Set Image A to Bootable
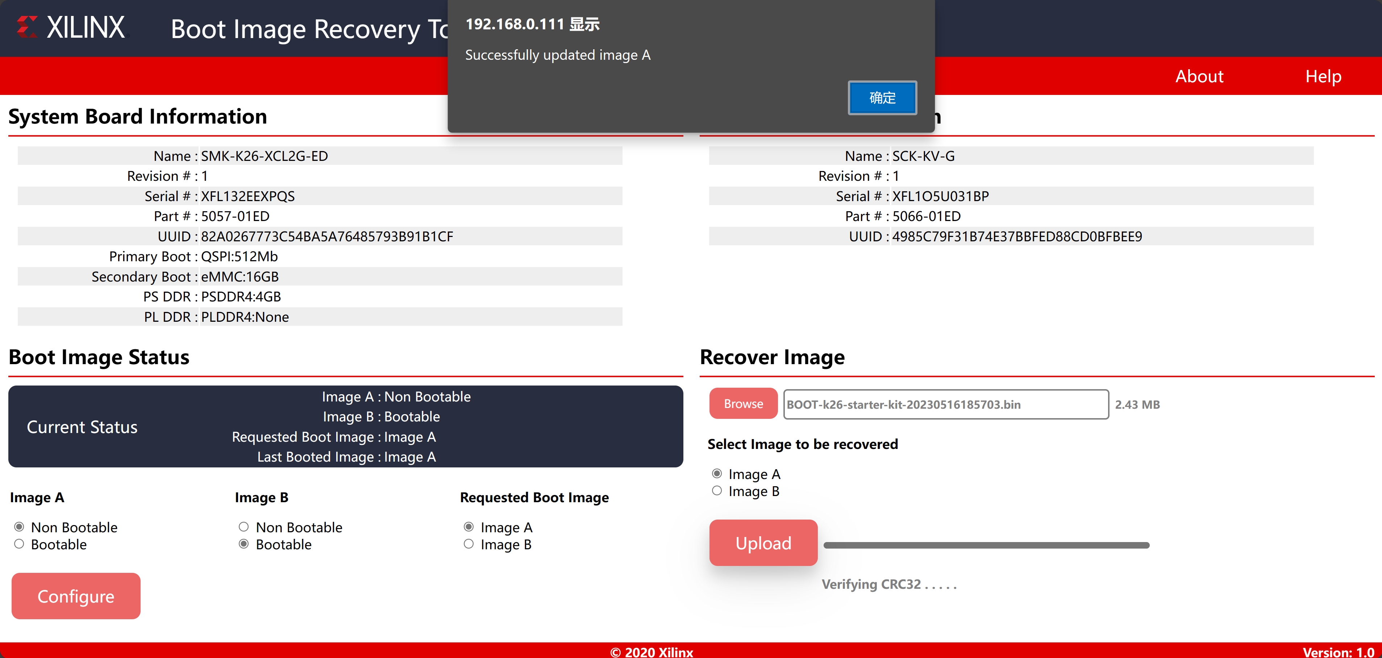The image size is (1382, 658). pos(19,544)
